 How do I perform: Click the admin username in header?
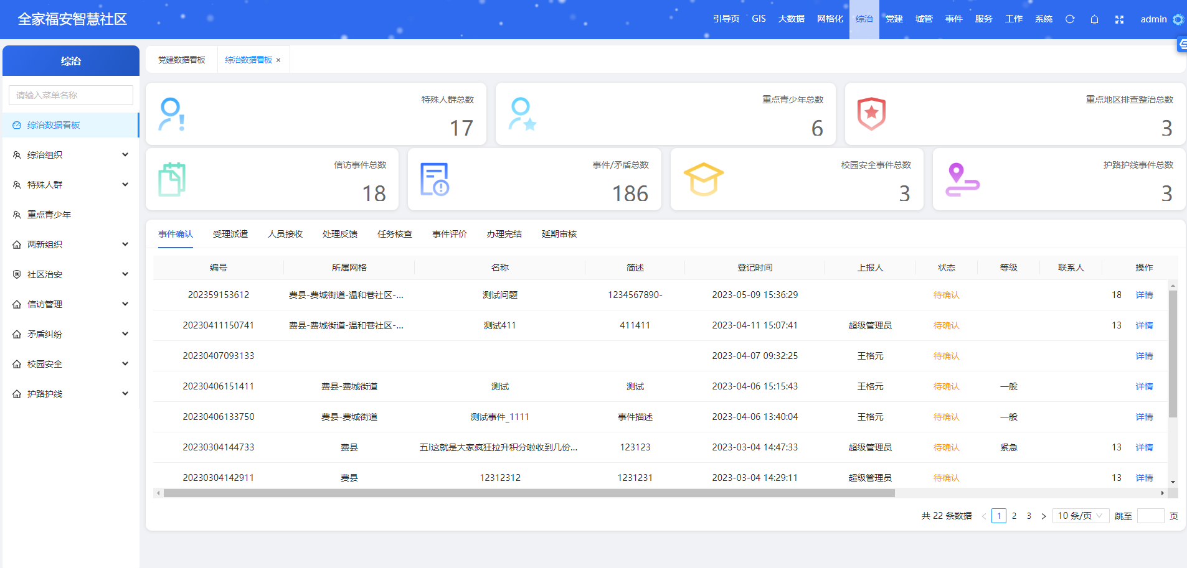(1153, 19)
